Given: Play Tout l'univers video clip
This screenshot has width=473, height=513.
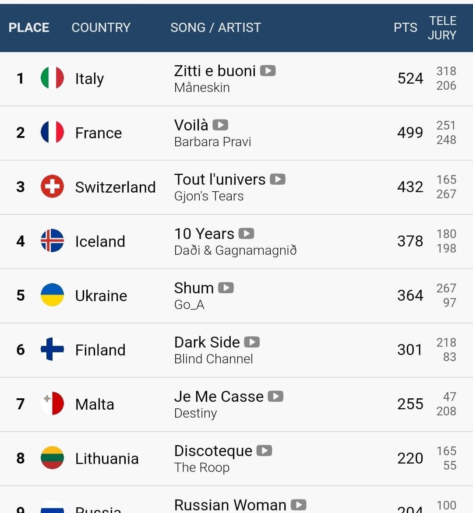Looking at the screenshot, I should 278,179.
